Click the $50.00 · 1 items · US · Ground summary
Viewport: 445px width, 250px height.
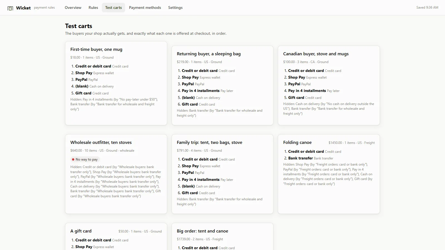coord(140,231)
